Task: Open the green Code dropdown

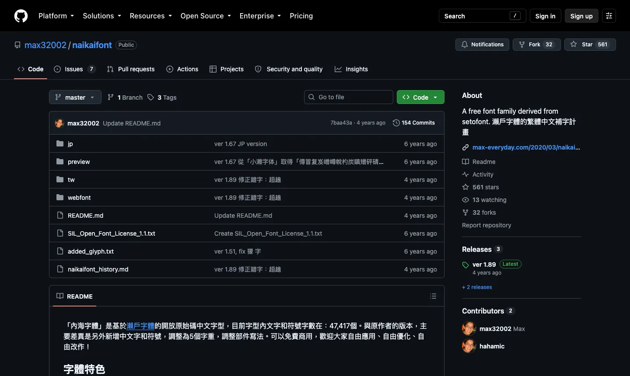Action: pos(420,97)
